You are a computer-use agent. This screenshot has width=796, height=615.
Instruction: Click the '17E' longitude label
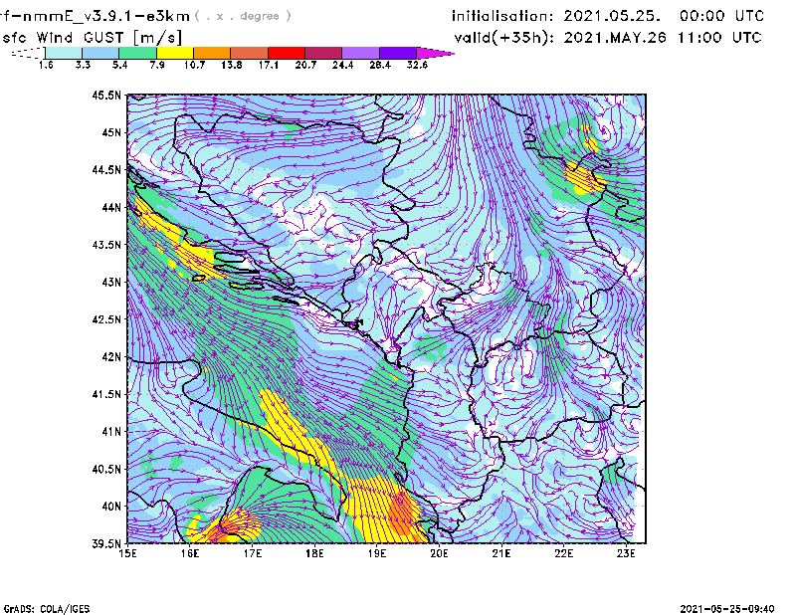click(253, 553)
